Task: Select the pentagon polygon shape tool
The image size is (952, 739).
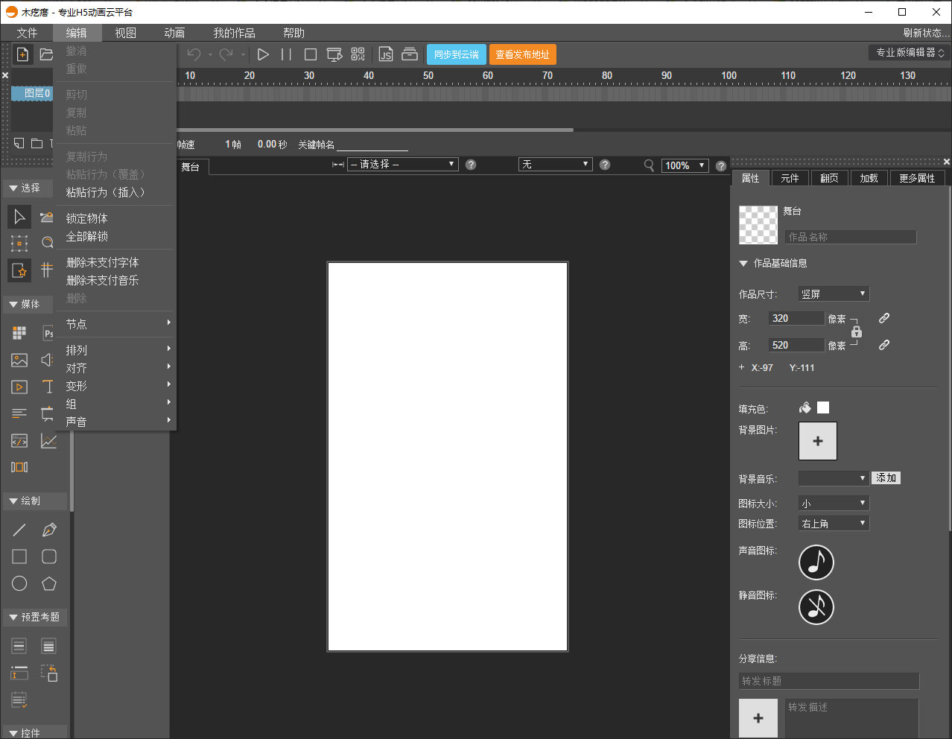Action: click(x=49, y=583)
